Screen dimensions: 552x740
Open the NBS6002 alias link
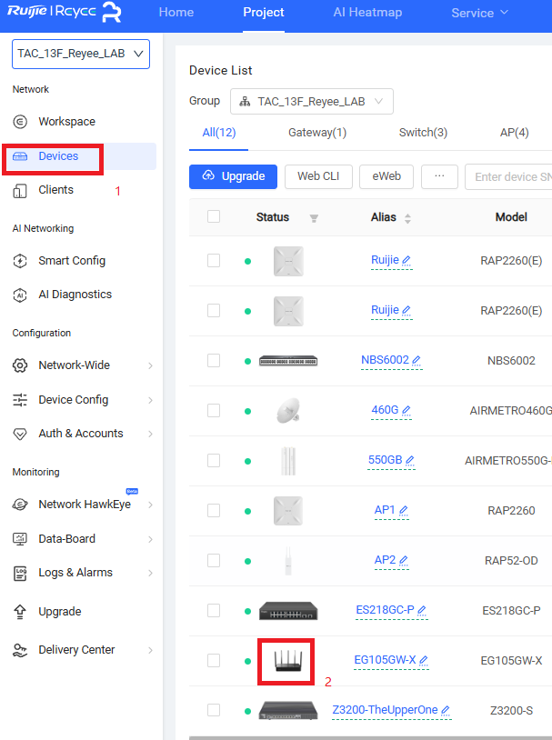385,360
